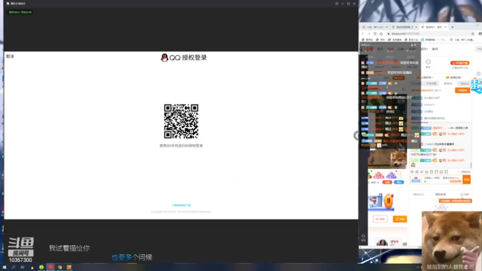The height and width of the screenshot is (271, 482).
Task: Click the QQ login QR code
Action: [181, 121]
